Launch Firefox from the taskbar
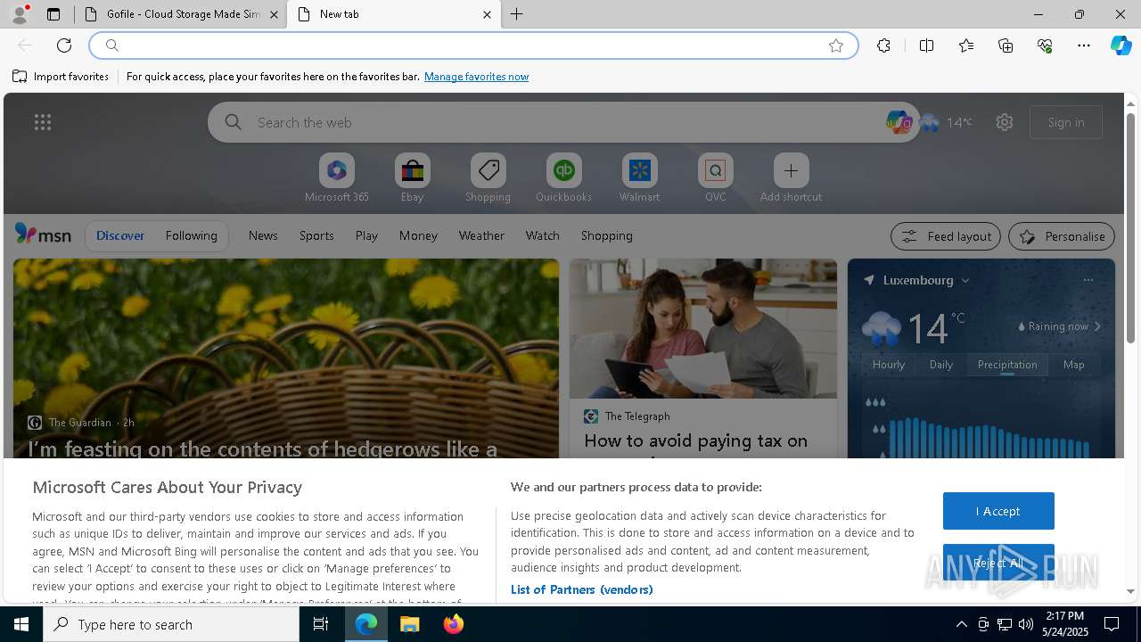This screenshot has width=1141, height=642. [454, 624]
